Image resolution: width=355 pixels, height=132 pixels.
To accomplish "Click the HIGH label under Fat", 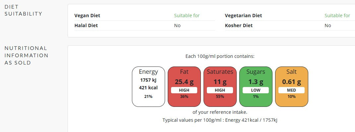I will (x=184, y=90).
